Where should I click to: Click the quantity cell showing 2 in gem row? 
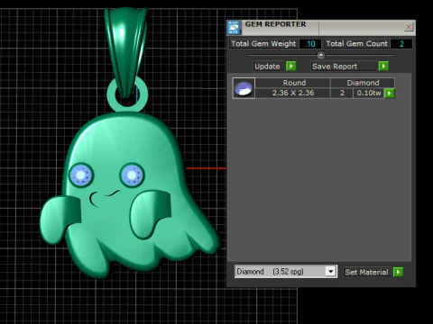tap(342, 93)
